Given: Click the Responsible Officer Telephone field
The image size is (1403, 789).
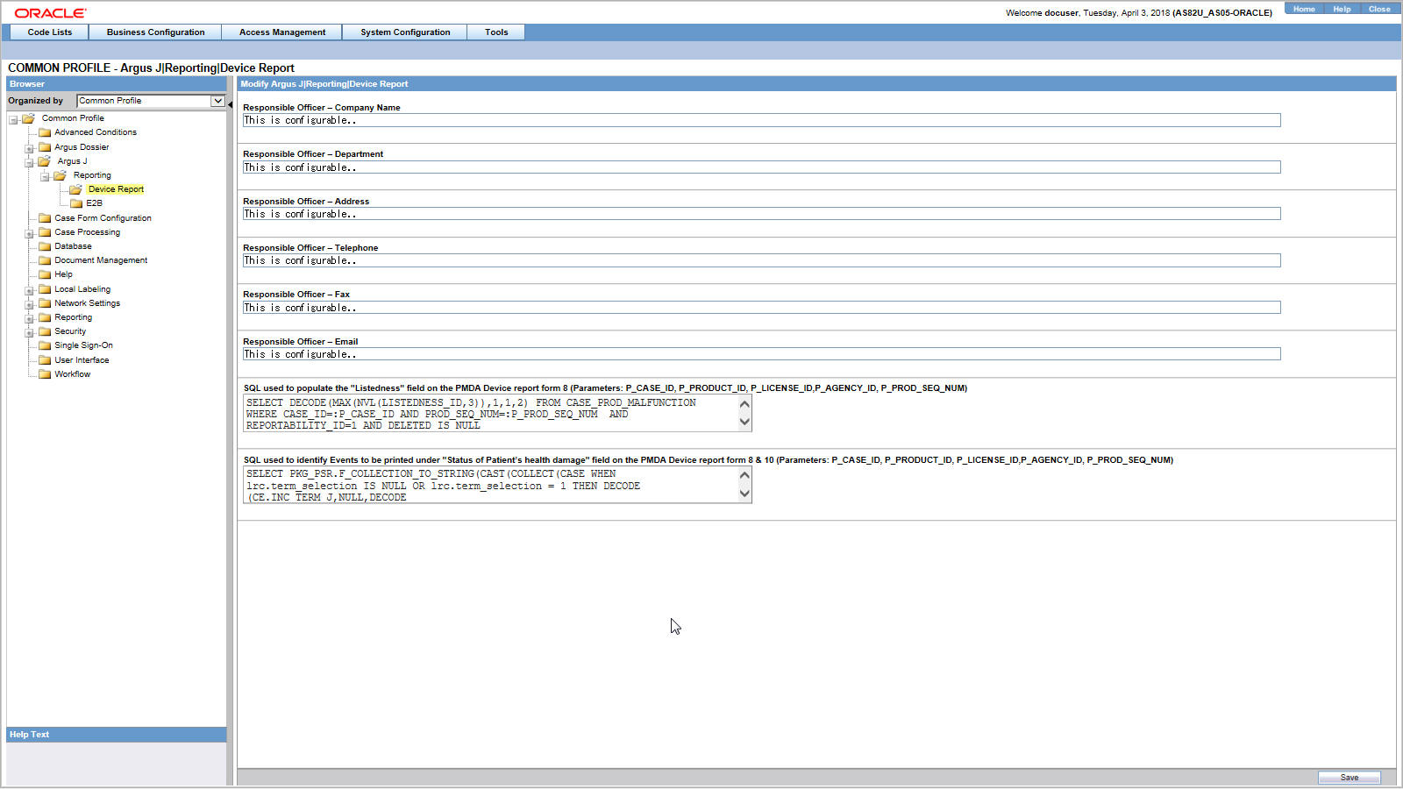Looking at the screenshot, I should click(x=761, y=260).
